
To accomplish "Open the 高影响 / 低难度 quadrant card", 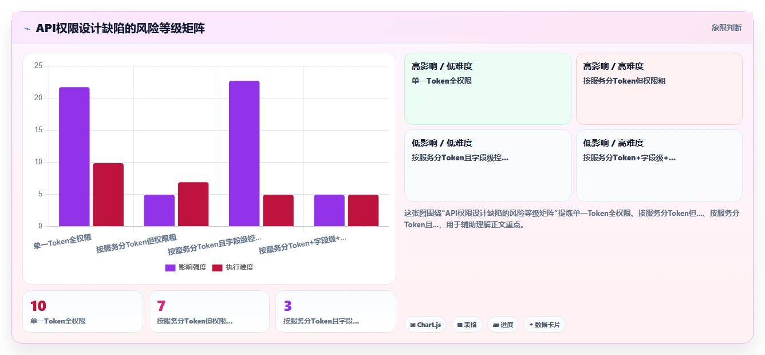I will click(488, 89).
